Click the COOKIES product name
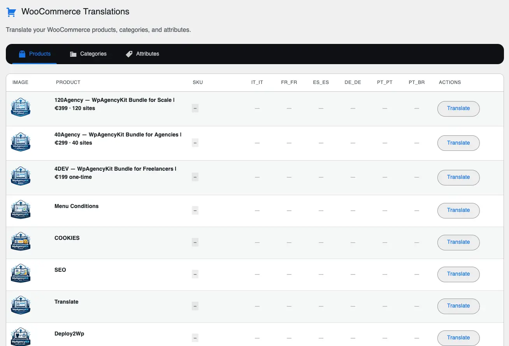This screenshot has width=509, height=346. pyautogui.click(x=67, y=238)
